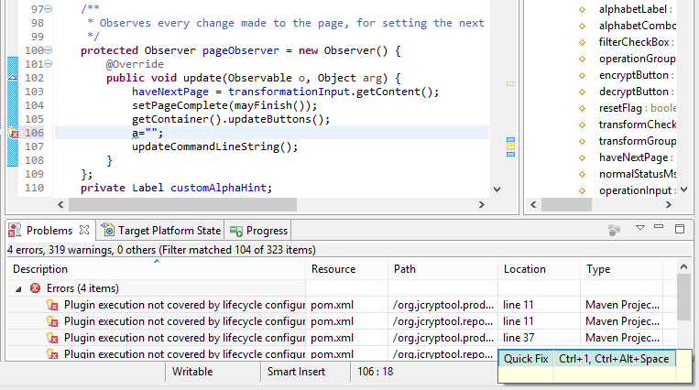
Task: Click the error quick-fix marker on line 106
Action: click(x=13, y=133)
